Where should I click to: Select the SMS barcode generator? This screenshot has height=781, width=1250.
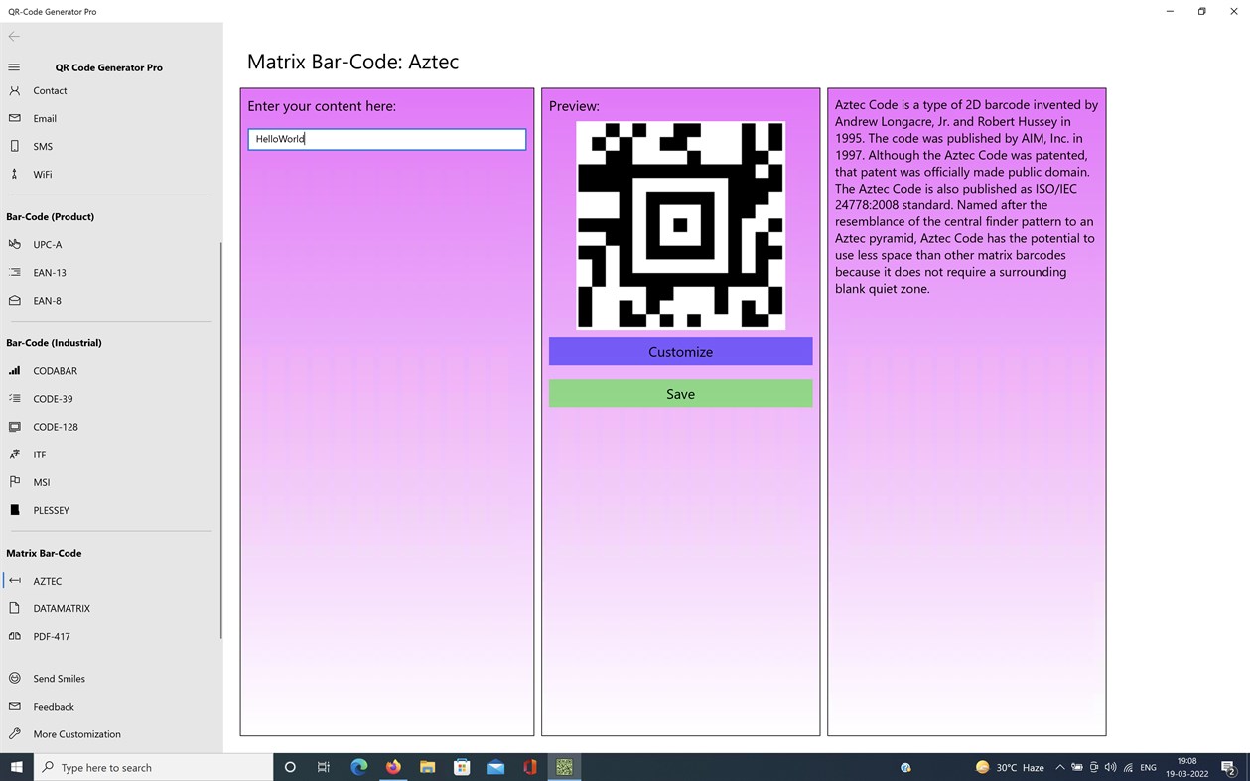[x=42, y=146]
